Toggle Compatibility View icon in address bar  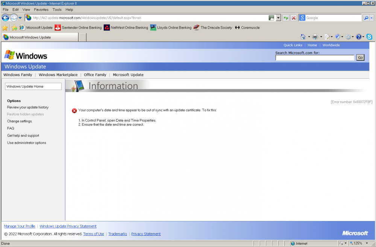(x=271, y=18)
